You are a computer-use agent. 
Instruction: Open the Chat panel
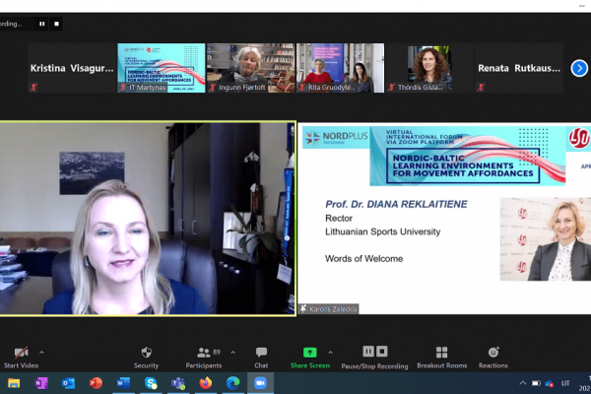261,358
